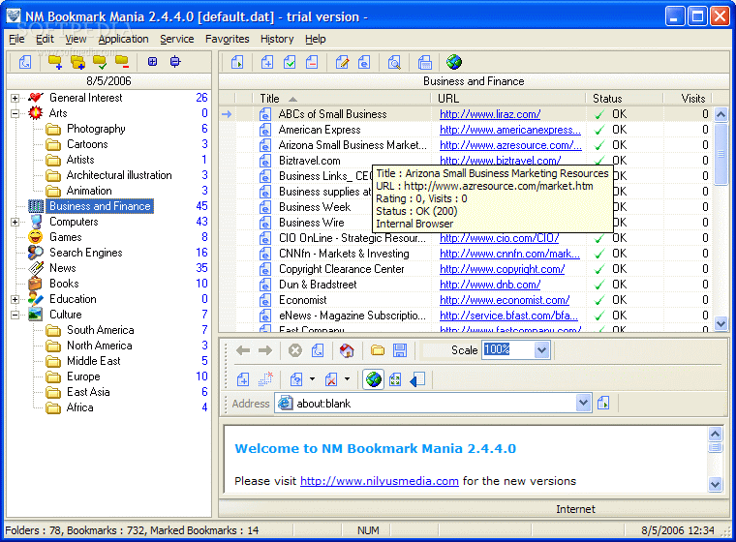Click the add folder icon with blue plus

tap(55, 62)
